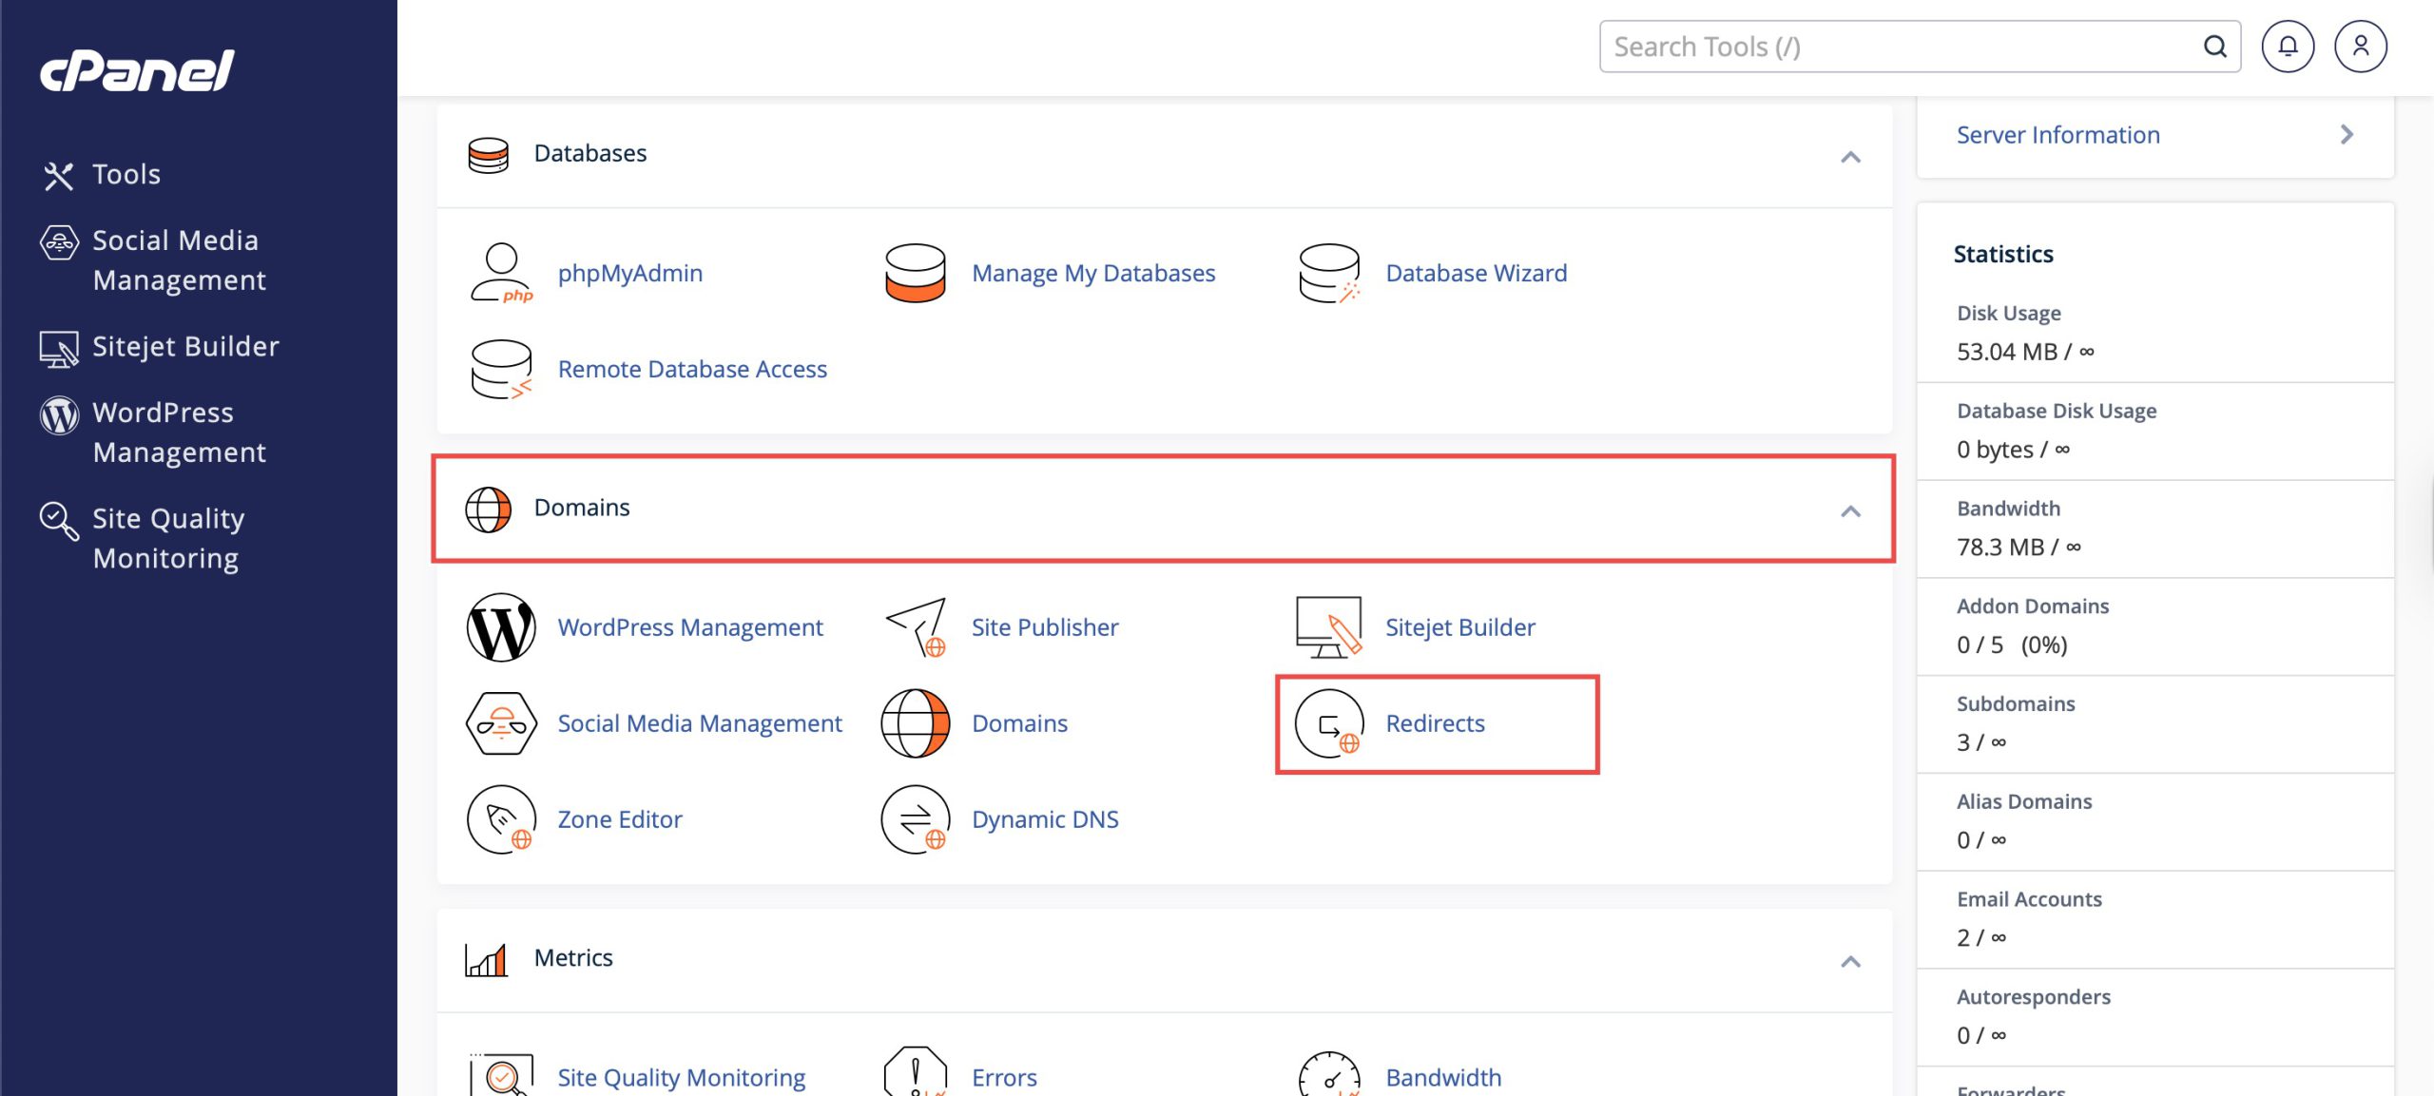Click the Site Publisher paper plane icon
2434x1096 pixels.
point(915,627)
